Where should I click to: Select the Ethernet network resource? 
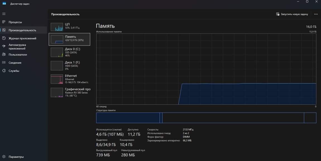(70, 79)
